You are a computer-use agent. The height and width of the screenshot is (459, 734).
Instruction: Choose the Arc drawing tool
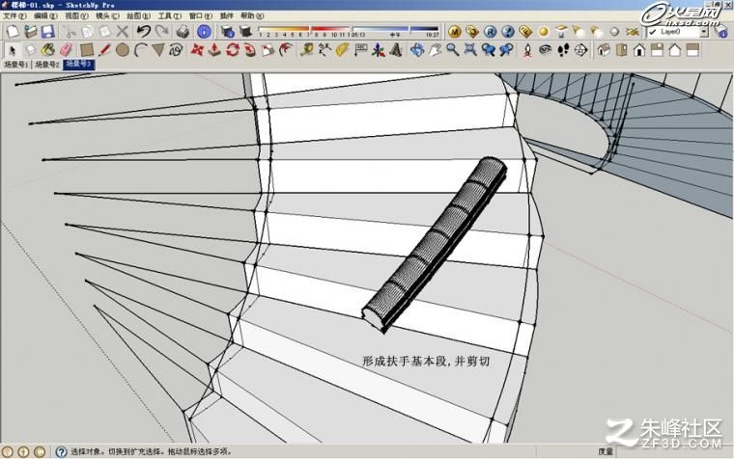[140, 49]
